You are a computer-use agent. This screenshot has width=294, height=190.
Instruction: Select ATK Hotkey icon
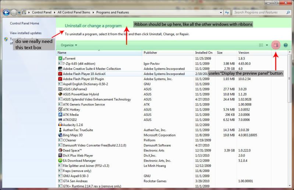coord(60,109)
